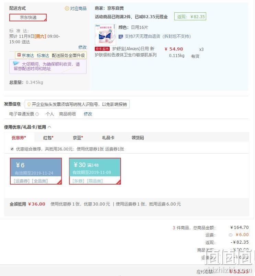The image size is (255, 276).
Task: Click the 大促期间 delivery reminder notice
Action: click(x=48, y=67)
